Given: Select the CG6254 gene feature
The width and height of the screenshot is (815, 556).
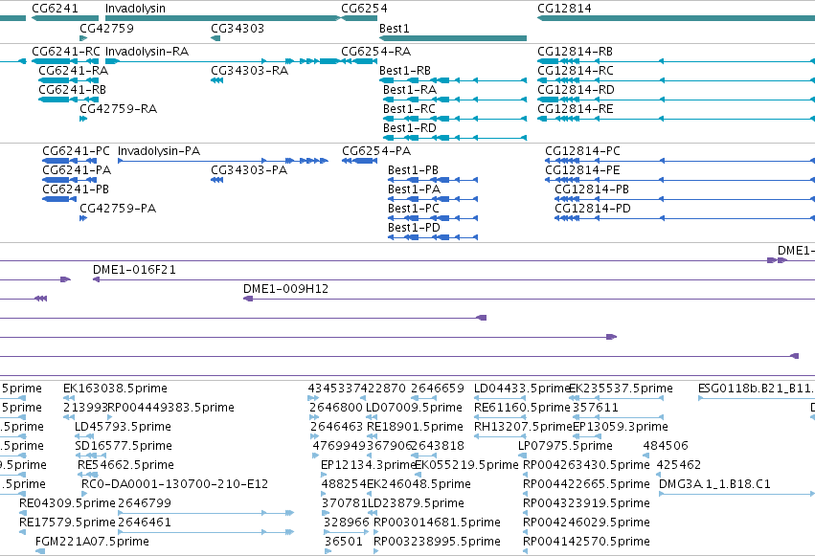Looking at the screenshot, I should (359, 18).
